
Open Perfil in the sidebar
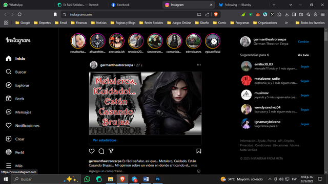pos(15,152)
